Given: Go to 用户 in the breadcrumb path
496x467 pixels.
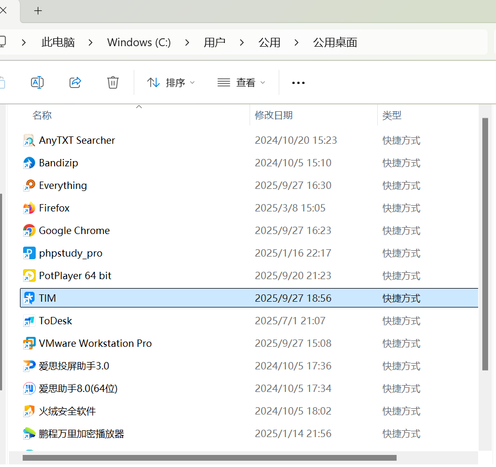Looking at the screenshot, I should (x=214, y=43).
